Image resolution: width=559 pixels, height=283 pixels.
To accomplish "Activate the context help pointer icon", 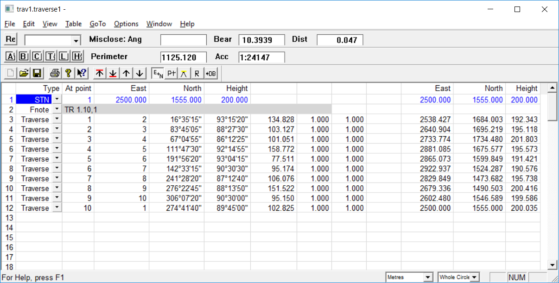I will pyautogui.click(x=82, y=73).
